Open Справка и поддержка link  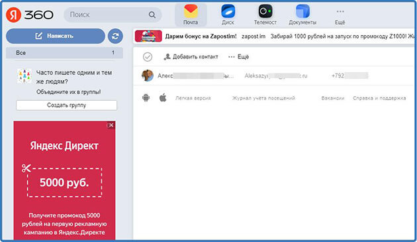tap(379, 98)
